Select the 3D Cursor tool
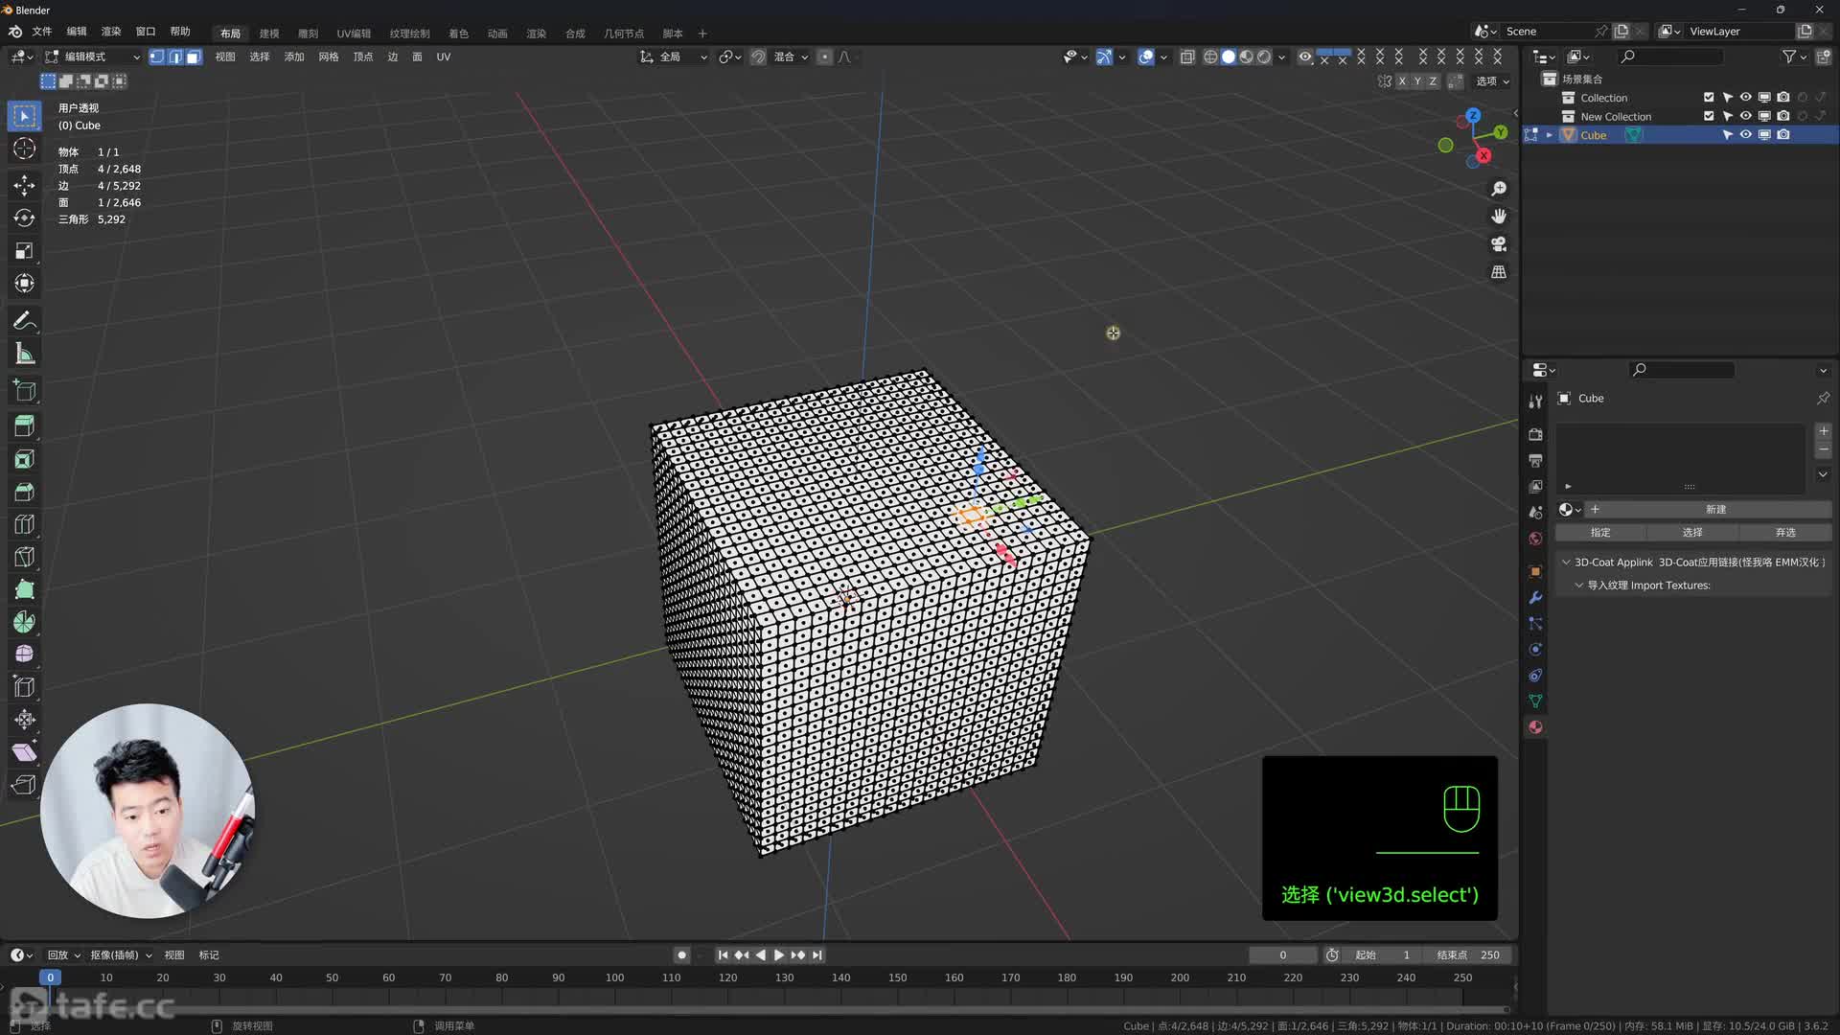Image resolution: width=1840 pixels, height=1035 pixels. coord(25,149)
